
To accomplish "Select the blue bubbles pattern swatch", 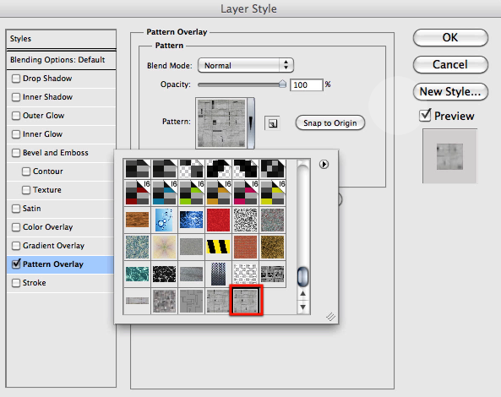I will coord(164,220).
